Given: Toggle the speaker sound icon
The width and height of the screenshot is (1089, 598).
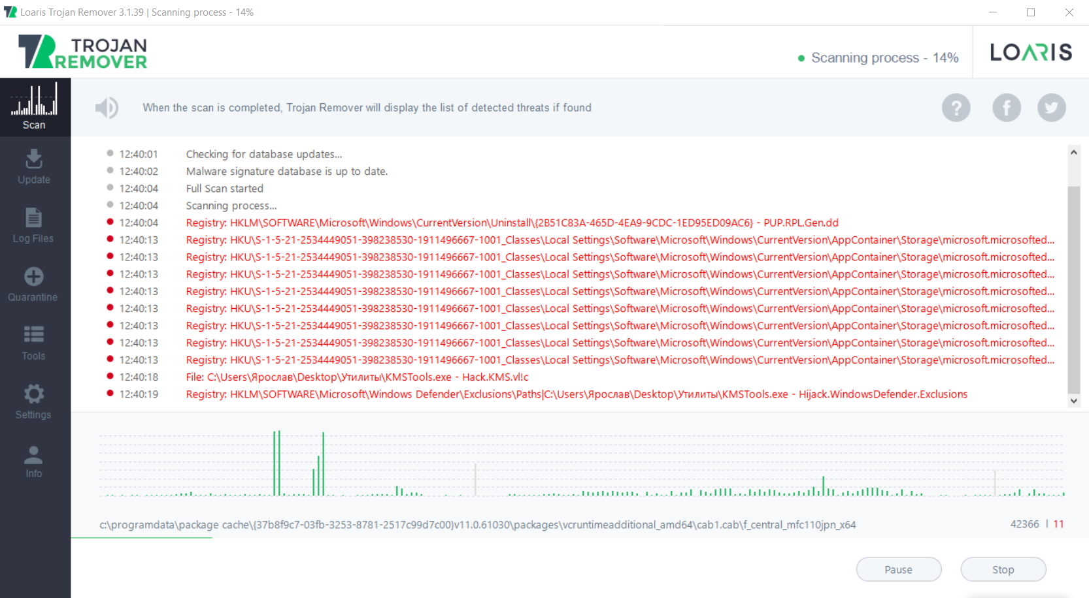Looking at the screenshot, I should pyautogui.click(x=107, y=108).
